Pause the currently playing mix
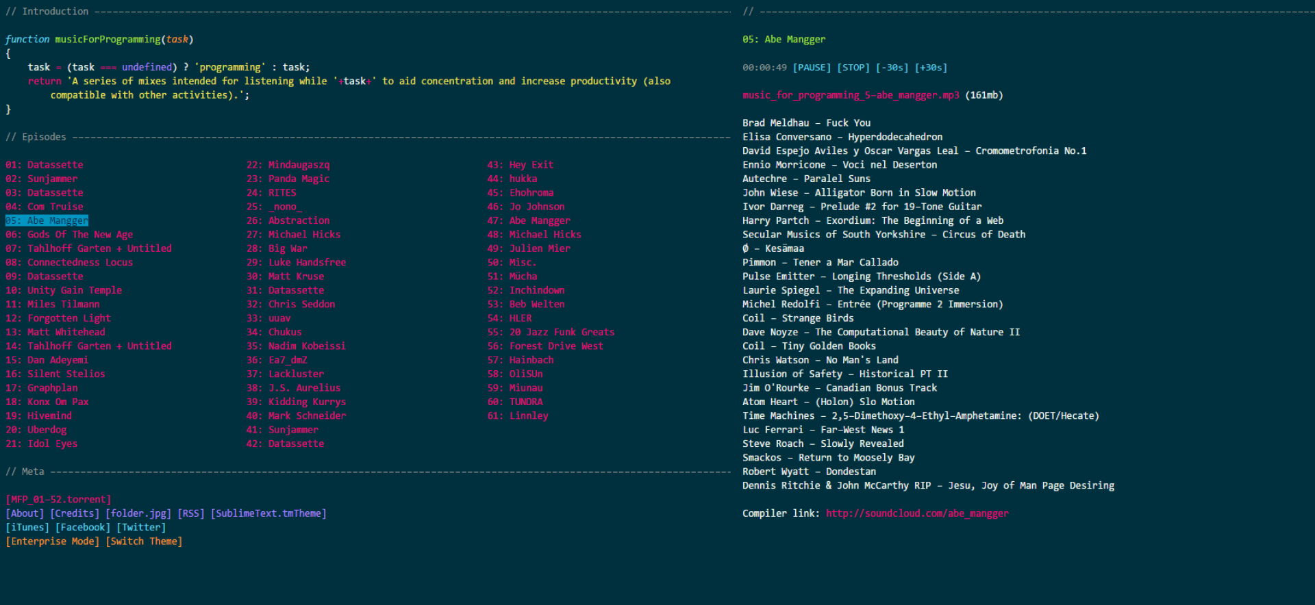1315x605 pixels. click(x=812, y=68)
